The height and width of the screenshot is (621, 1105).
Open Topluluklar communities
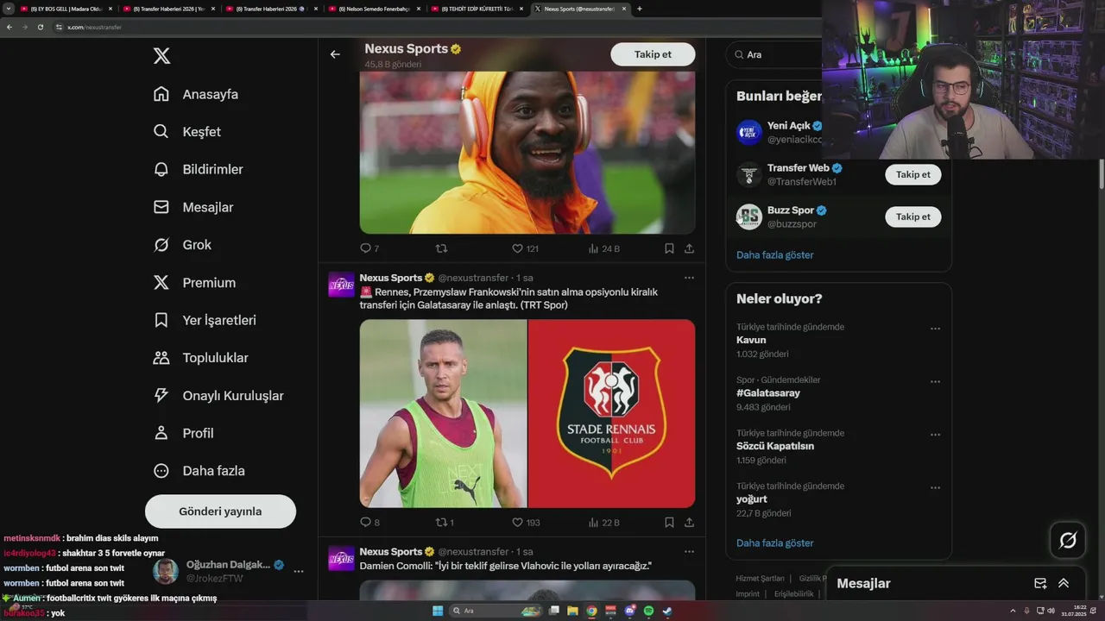pos(200,358)
